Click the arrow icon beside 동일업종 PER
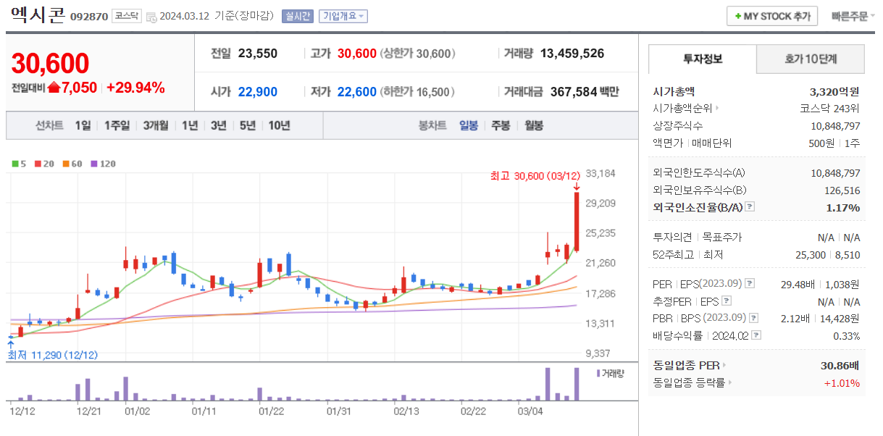Image resolution: width=883 pixels, height=436 pixels. [x=724, y=366]
